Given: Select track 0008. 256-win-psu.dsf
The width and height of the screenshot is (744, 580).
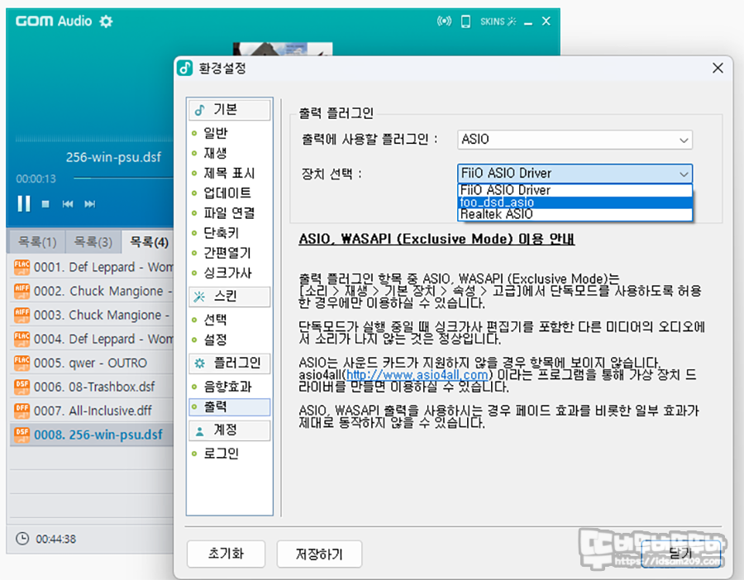Looking at the screenshot, I should [92, 435].
